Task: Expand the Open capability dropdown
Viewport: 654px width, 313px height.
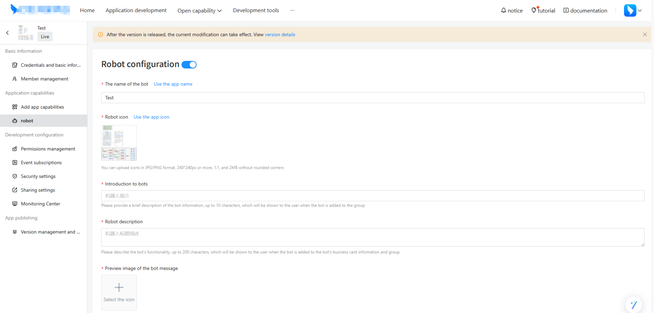Action: (199, 11)
